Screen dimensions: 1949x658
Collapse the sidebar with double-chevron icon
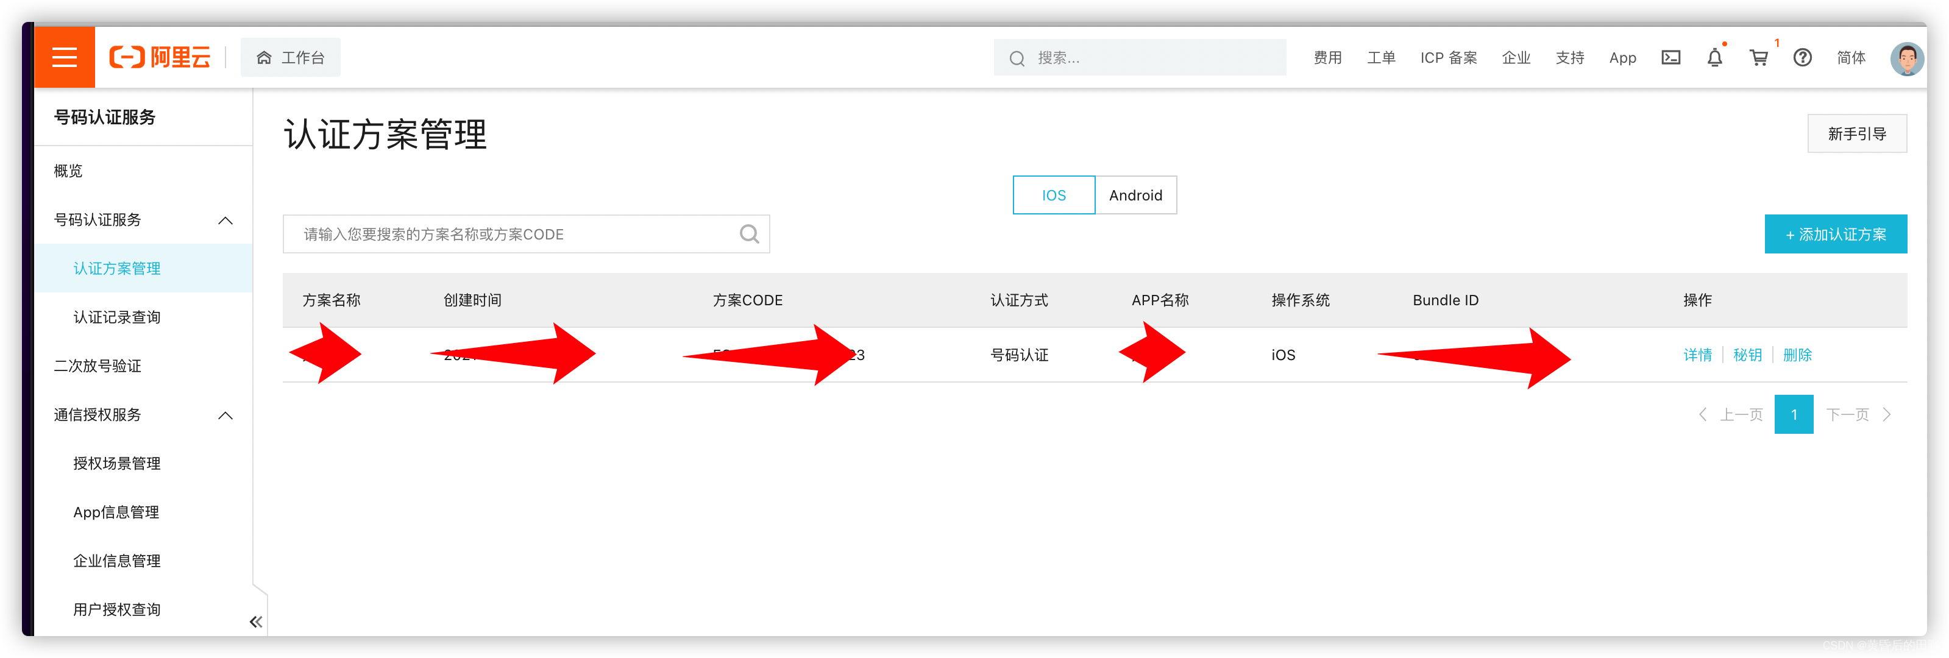tap(256, 621)
